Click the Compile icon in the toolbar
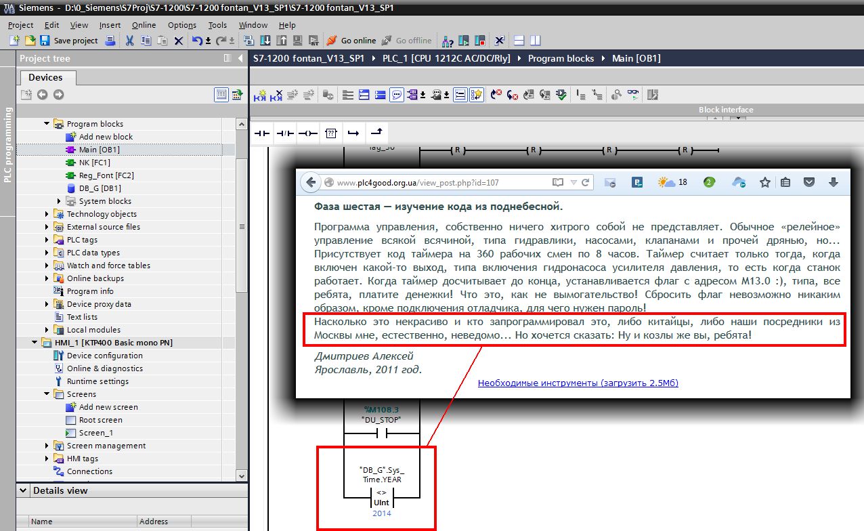Image resolution: width=864 pixels, height=531 pixels. 248,41
